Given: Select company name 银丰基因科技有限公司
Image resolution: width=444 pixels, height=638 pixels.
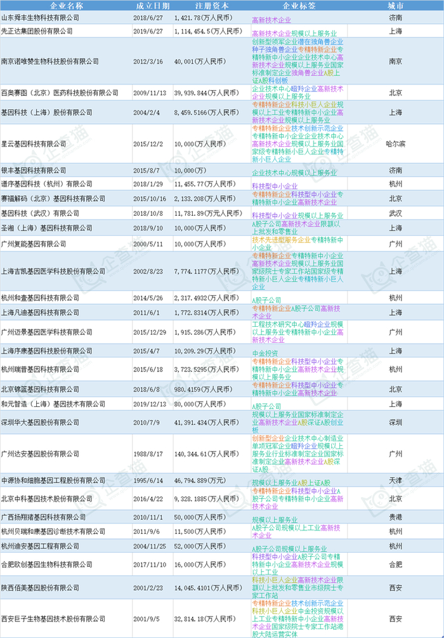Looking at the screenshot, I should click(x=34, y=171).
